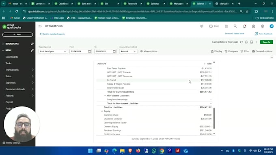
Task: Open File Explorer from the taskbar
Action: [x=122, y=151]
